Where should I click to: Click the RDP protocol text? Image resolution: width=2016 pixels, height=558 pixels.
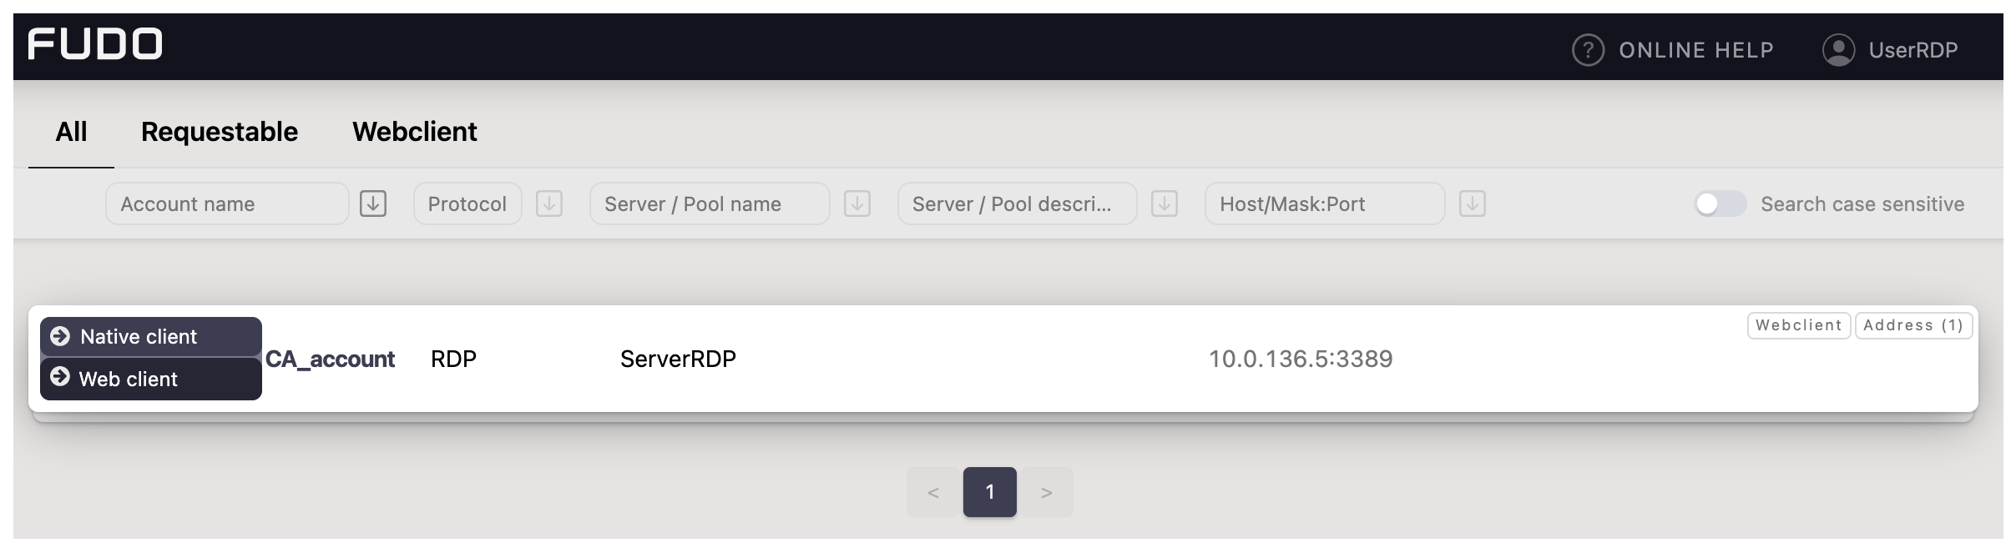453,359
